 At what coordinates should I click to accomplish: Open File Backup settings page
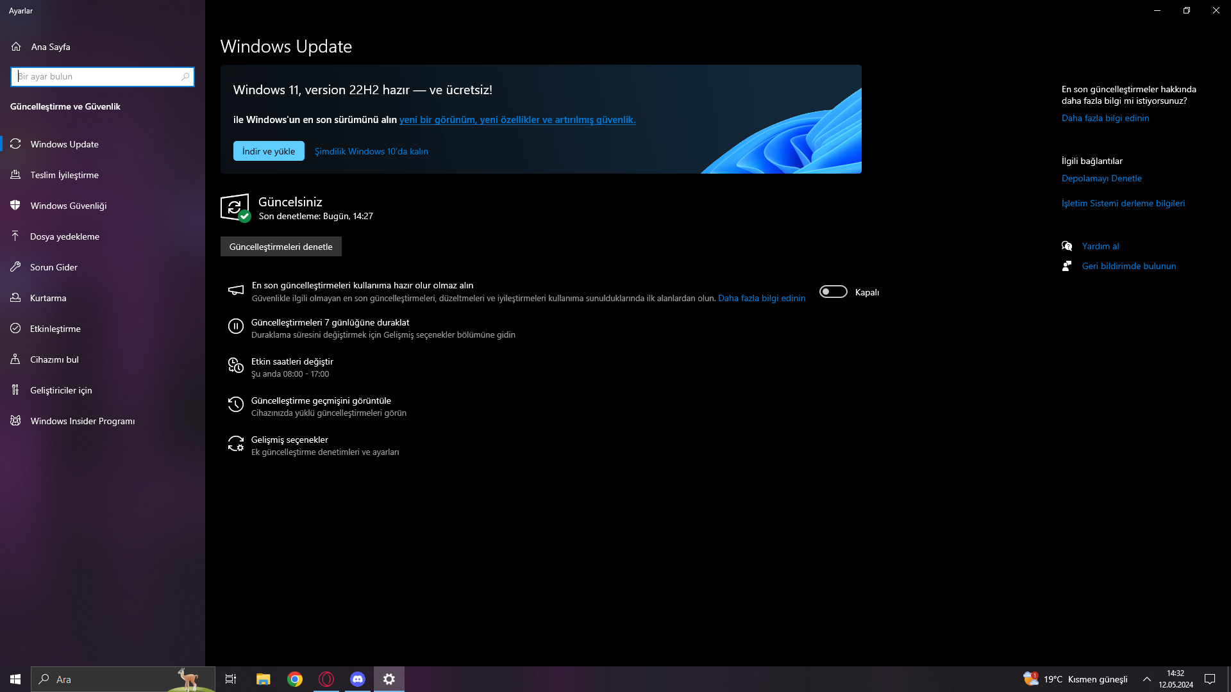pyautogui.click(x=64, y=236)
